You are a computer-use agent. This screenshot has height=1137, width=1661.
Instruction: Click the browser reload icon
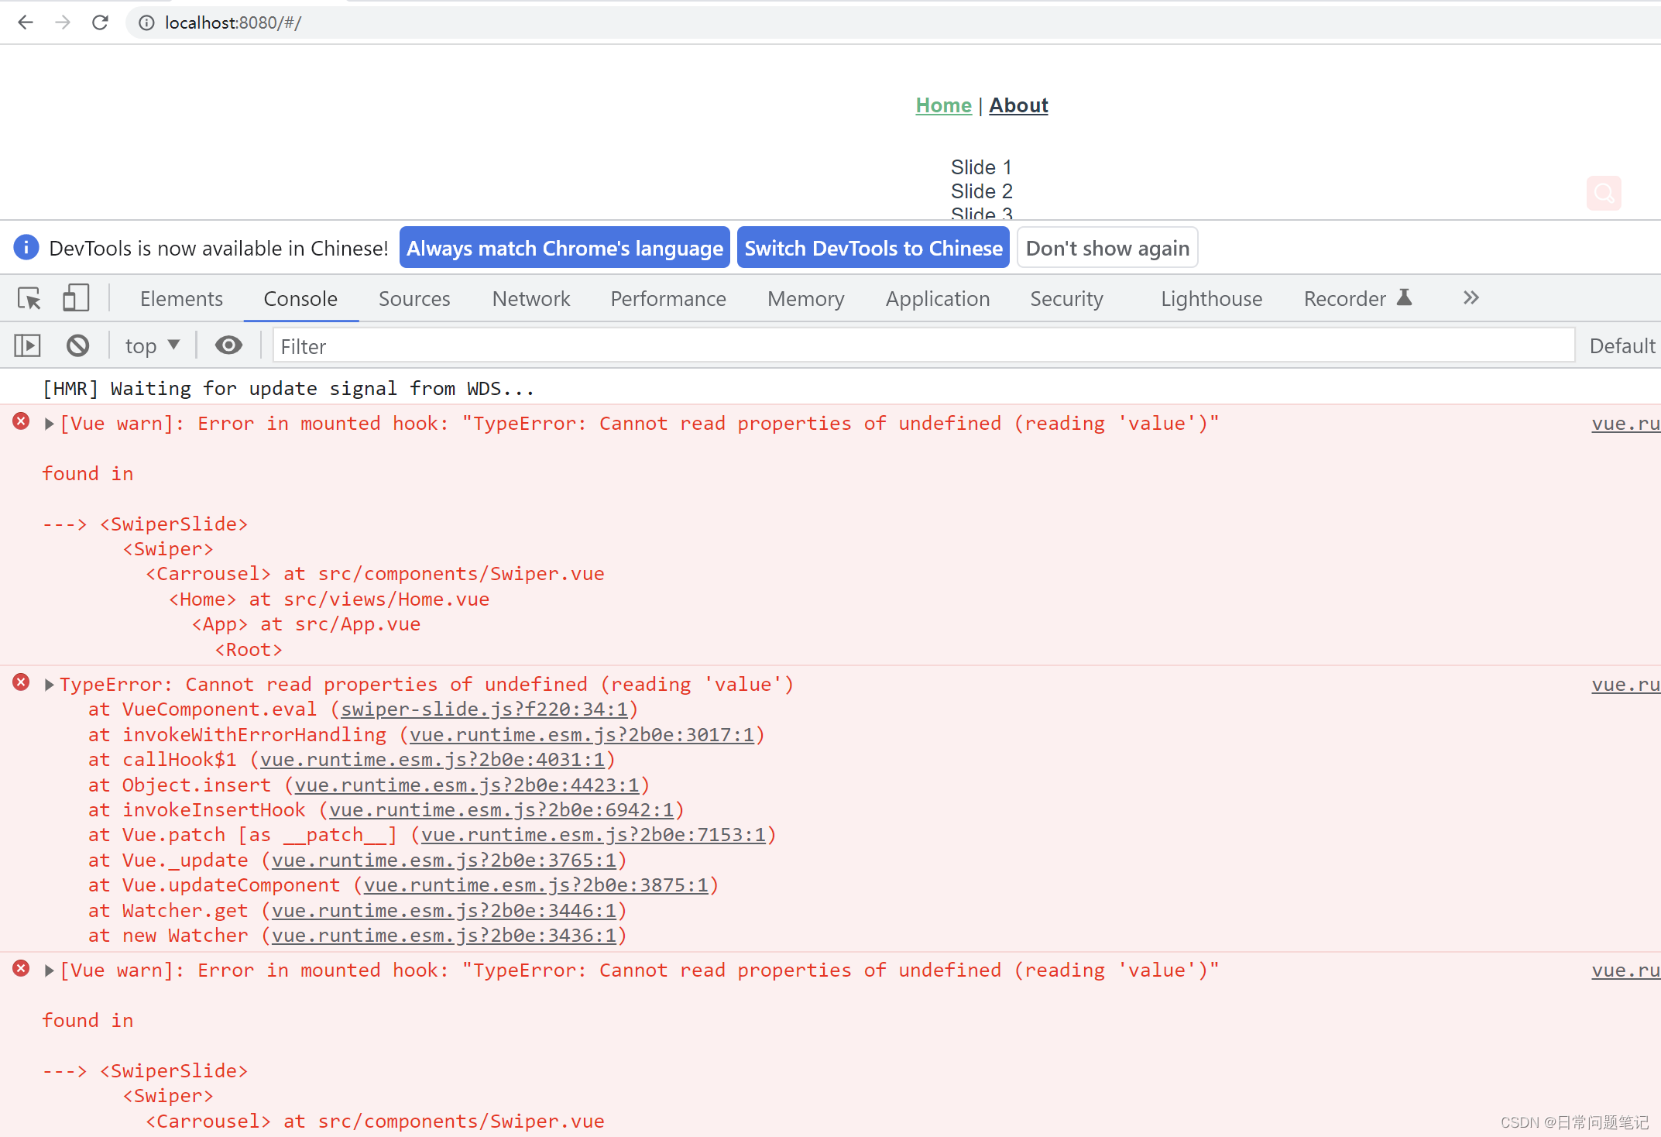click(100, 22)
